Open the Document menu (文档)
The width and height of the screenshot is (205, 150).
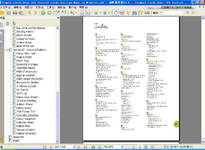pyautogui.click(x=40, y=7)
